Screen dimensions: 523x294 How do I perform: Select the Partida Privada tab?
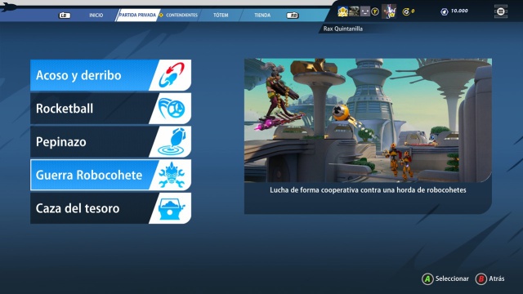pyautogui.click(x=137, y=16)
